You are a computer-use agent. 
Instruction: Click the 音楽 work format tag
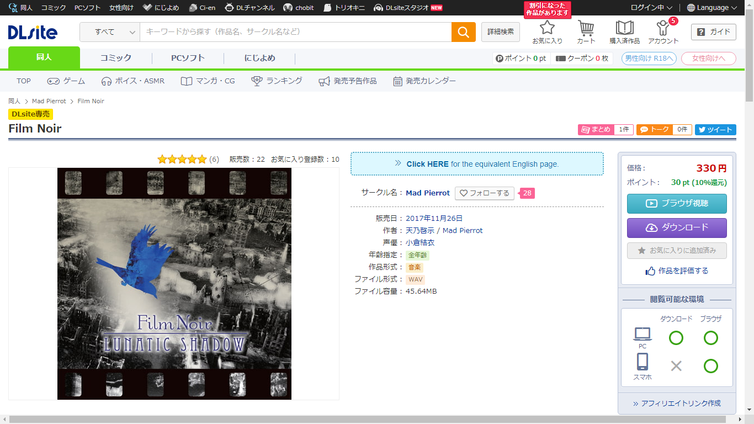415,268
